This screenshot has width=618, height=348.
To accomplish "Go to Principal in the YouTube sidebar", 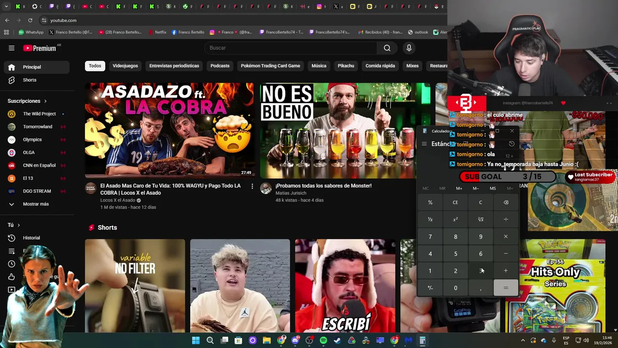I will click(x=36, y=67).
